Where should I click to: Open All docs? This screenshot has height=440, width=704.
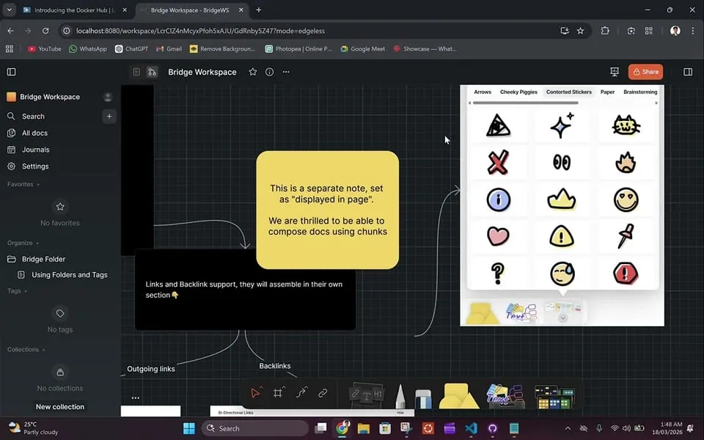tap(34, 133)
